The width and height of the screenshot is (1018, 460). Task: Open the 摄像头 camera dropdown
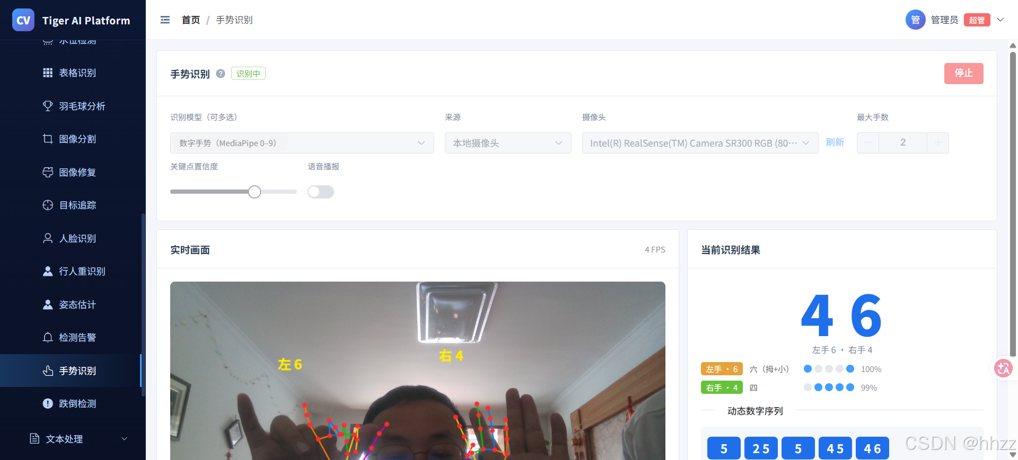pyautogui.click(x=700, y=143)
